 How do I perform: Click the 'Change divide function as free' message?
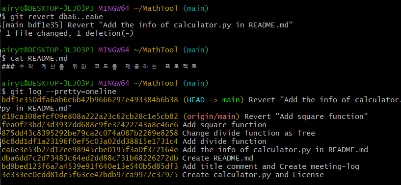pyautogui.click(x=248, y=133)
